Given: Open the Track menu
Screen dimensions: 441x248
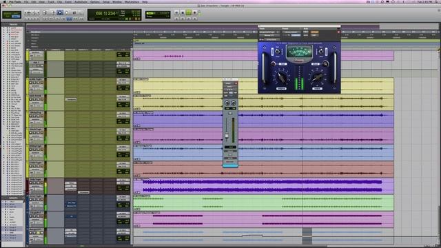Looking at the screenshot, I should click(x=51, y=1).
